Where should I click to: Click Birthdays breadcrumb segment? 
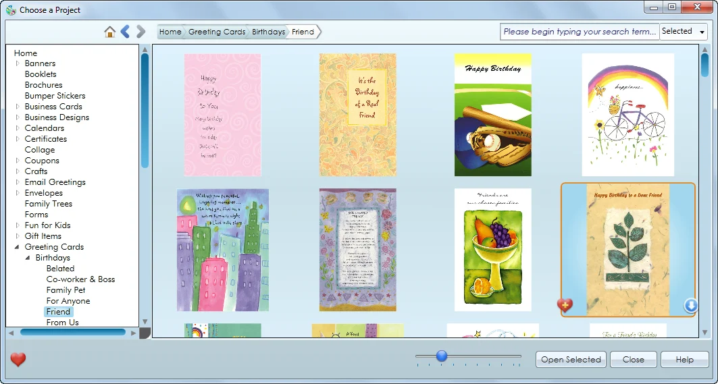coord(268,32)
